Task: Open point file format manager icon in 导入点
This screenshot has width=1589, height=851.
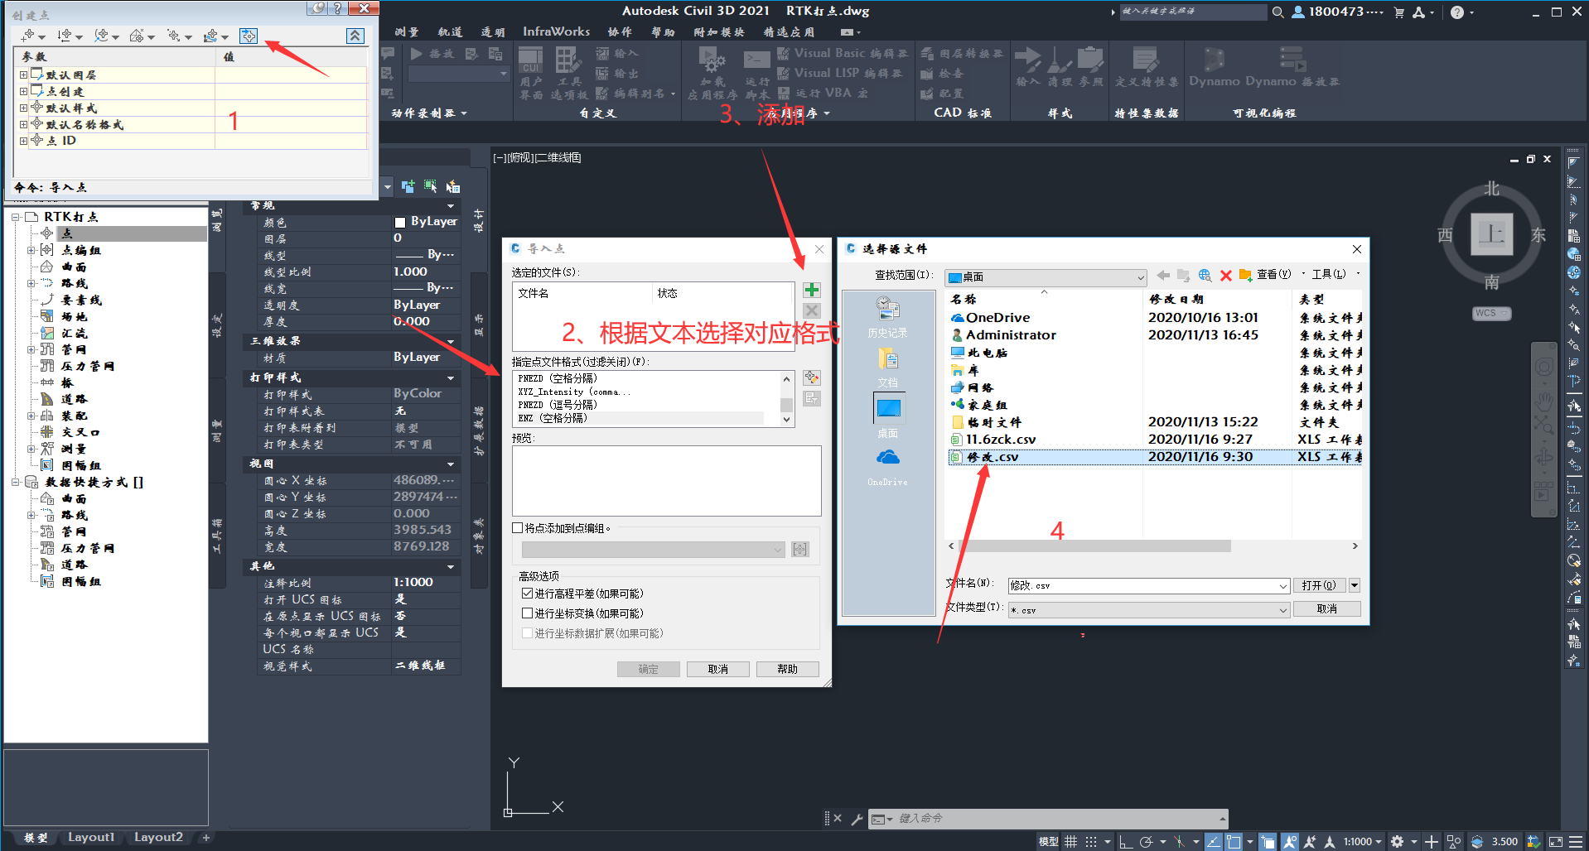Action: pos(812,377)
